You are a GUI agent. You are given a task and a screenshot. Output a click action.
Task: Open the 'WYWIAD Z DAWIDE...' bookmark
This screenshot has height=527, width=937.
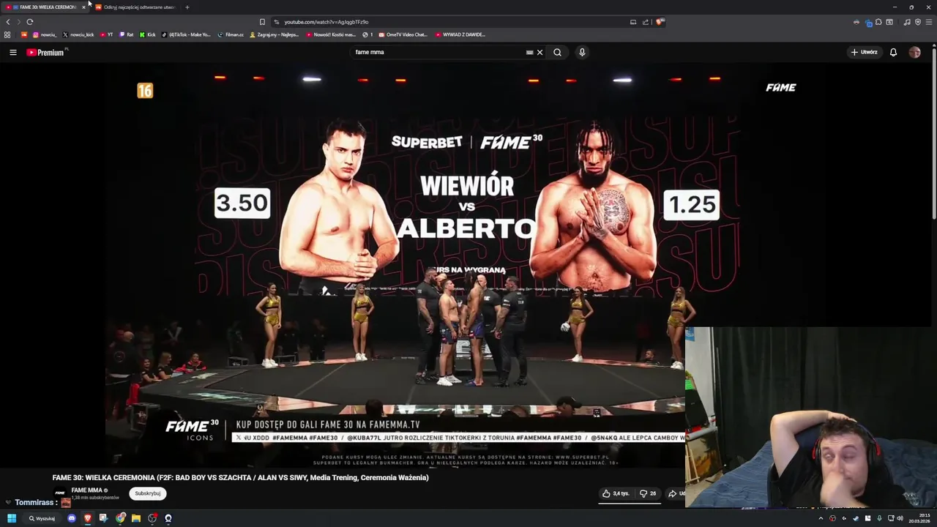point(460,34)
